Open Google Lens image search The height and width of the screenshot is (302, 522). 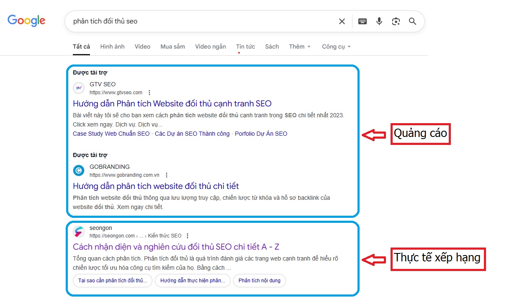coord(396,21)
